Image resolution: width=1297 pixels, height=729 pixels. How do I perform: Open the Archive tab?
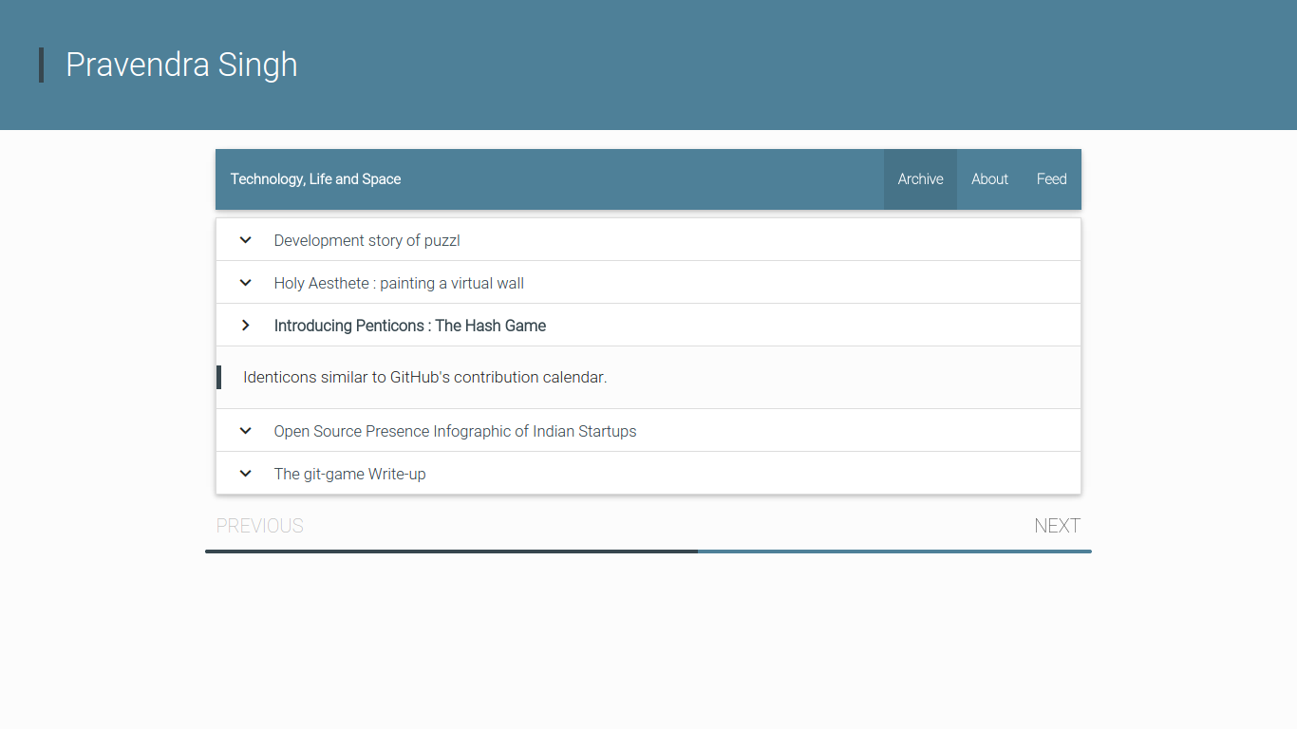[920, 179]
